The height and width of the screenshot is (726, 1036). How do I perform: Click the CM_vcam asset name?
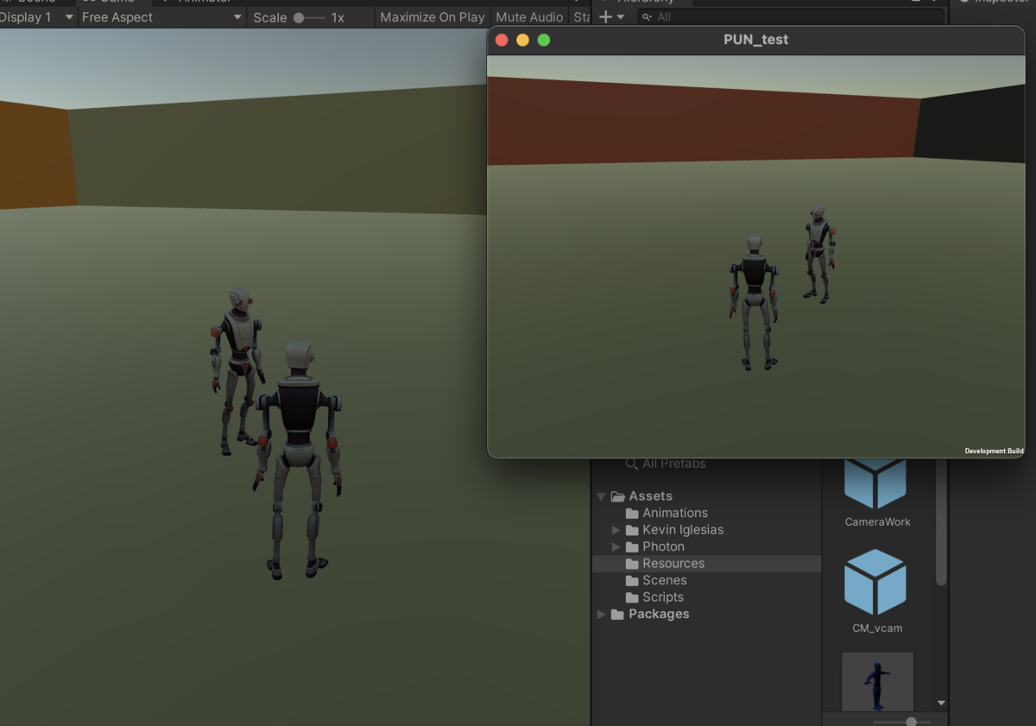click(x=877, y=628)
